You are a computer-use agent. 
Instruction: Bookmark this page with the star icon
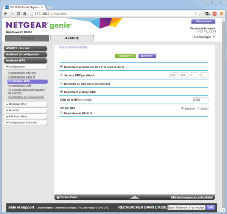(x=201, y=14)
